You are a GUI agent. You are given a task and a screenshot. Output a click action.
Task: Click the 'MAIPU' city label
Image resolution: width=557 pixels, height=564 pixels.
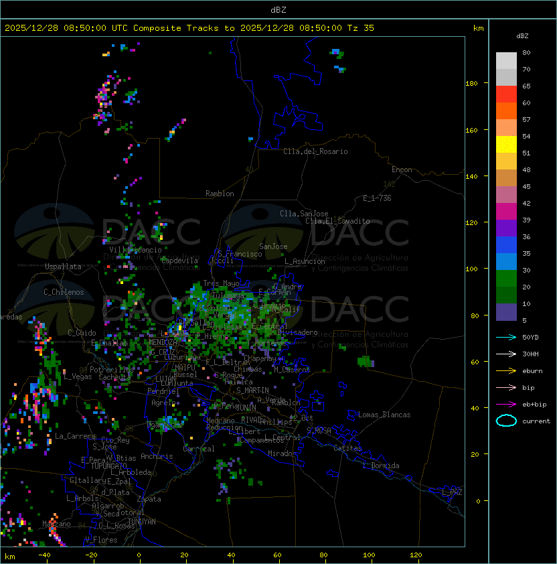[x=185, y=368]
